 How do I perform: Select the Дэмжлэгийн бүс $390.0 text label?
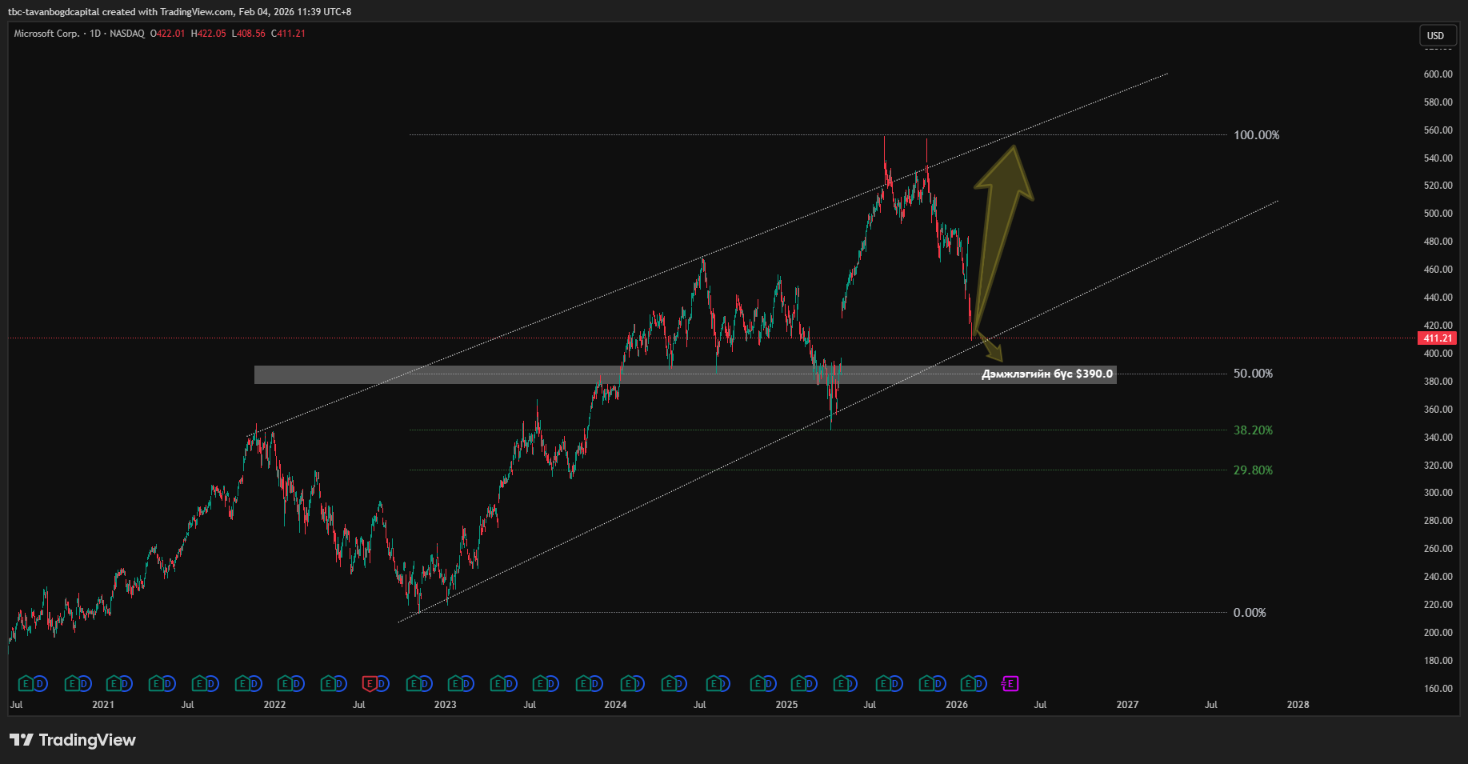point(1046,374)
